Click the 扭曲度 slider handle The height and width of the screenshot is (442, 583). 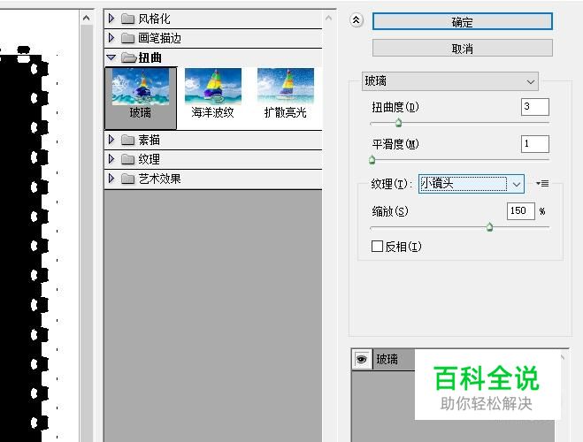click(398, 122)
